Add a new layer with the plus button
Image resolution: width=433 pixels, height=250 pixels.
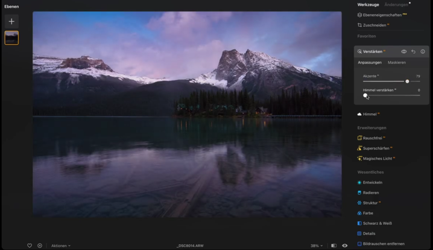tap(11, 21)
